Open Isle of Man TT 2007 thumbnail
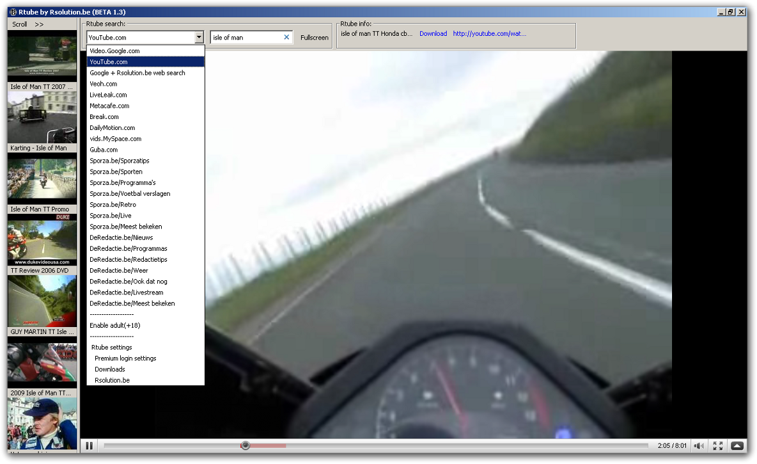The width and height of the screenshot is (757, 464). point(42,56)
